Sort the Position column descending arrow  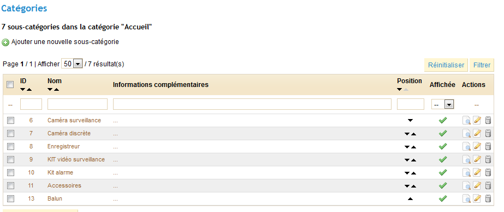pyautogui.click(x=400, y=90)
